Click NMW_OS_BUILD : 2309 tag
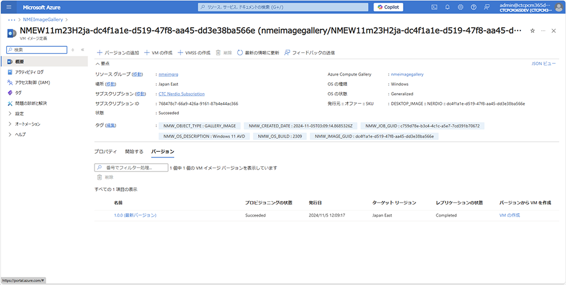This screenshot has width=566, height=285. 280,137
